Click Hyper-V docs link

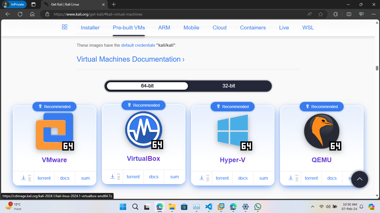243,178
